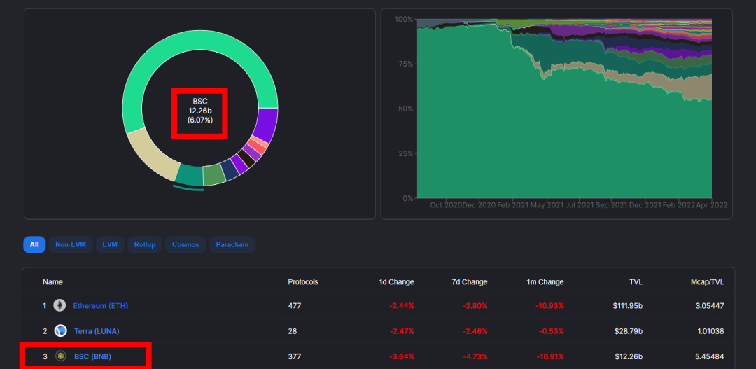Viewport: 756px width, 369px height.
Task: Click the Dec 2021 axis label
Action: click(646, 205)
